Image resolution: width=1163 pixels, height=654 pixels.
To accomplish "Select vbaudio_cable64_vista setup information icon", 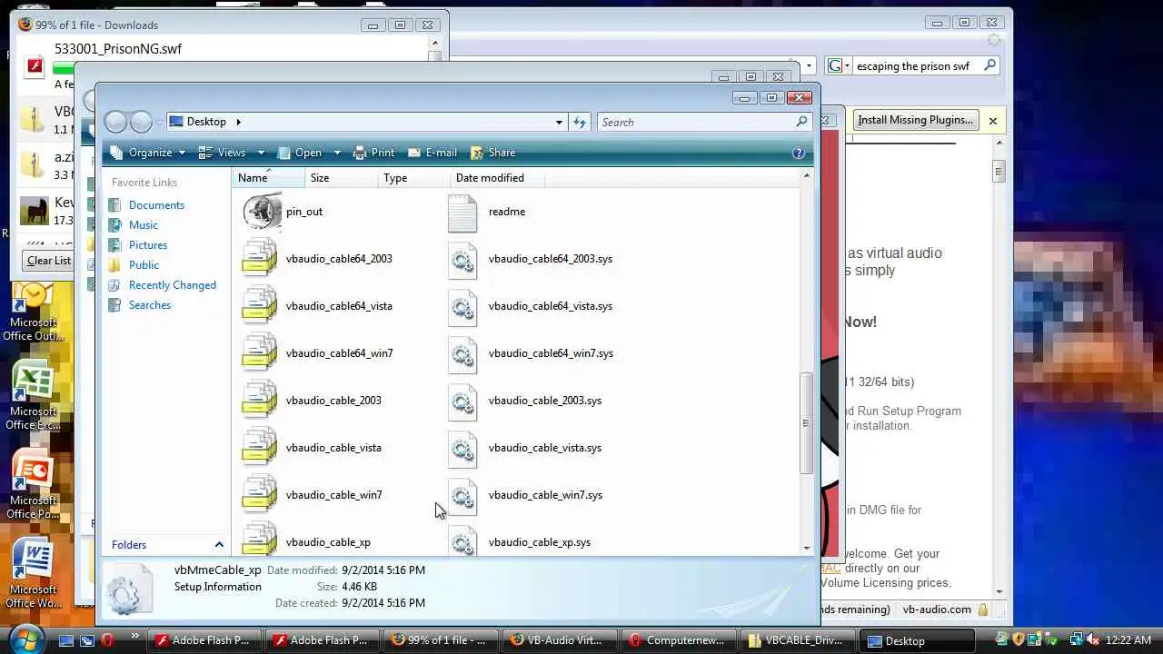I will click(260, 306).
